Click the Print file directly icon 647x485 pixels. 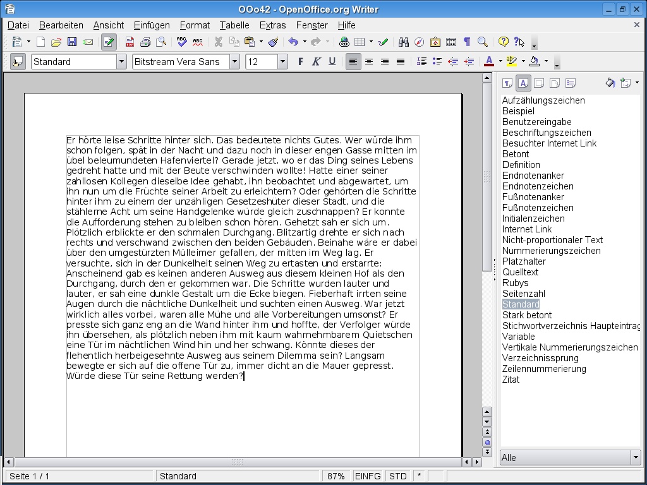pos(145,42)
